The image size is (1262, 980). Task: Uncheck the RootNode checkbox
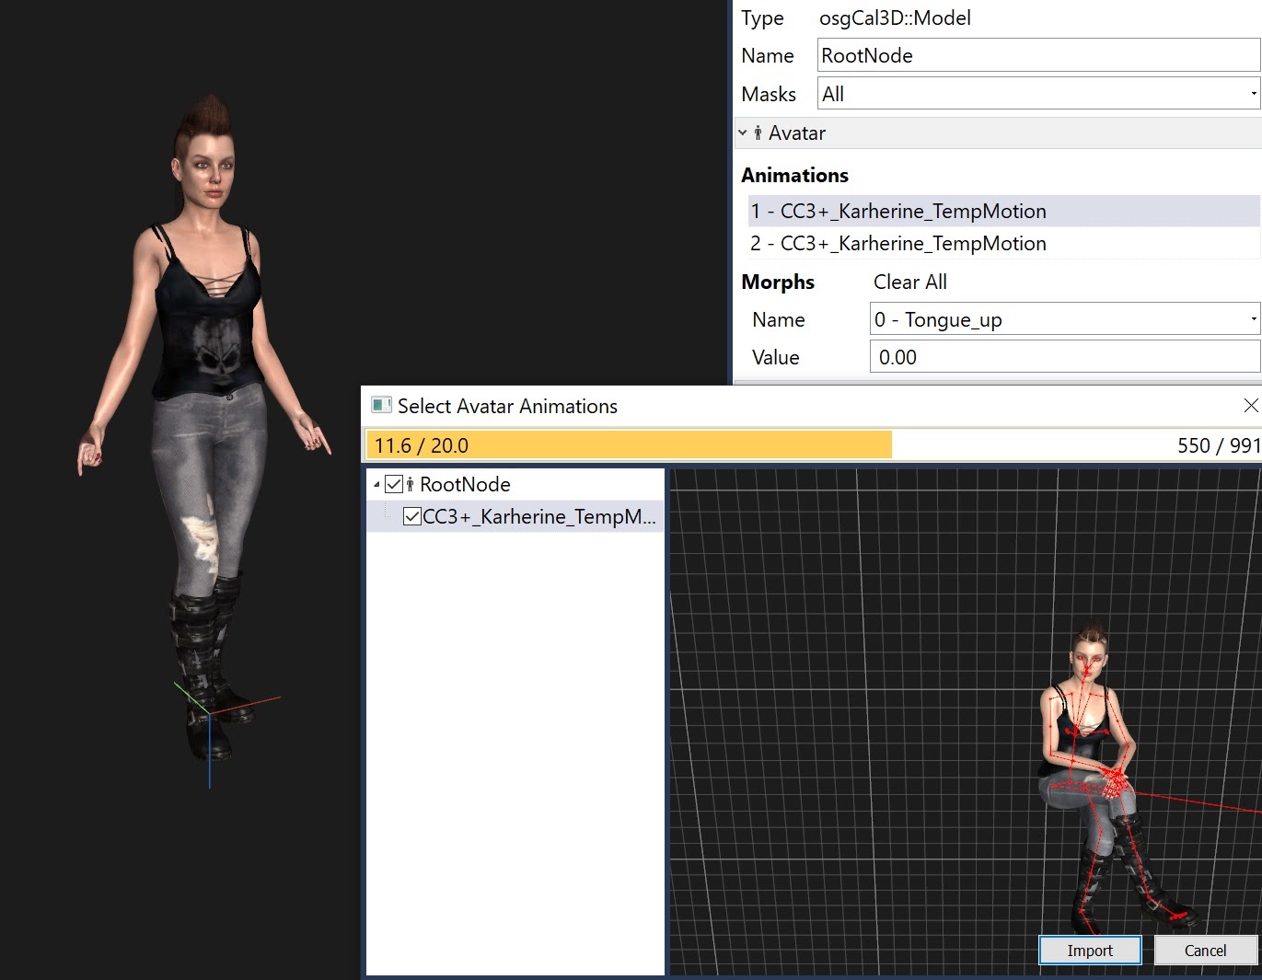click(x=394, y=484)
